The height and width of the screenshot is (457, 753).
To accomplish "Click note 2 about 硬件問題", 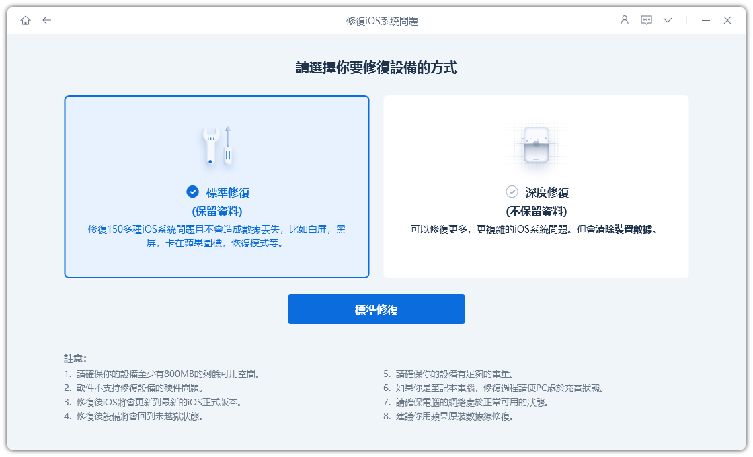I will coord(134,388).
